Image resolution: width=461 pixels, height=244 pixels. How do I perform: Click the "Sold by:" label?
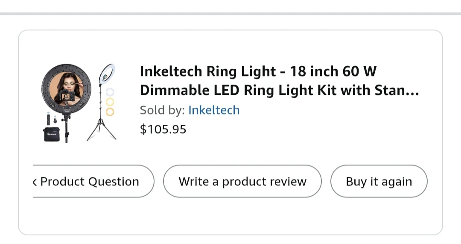(162, 110)
